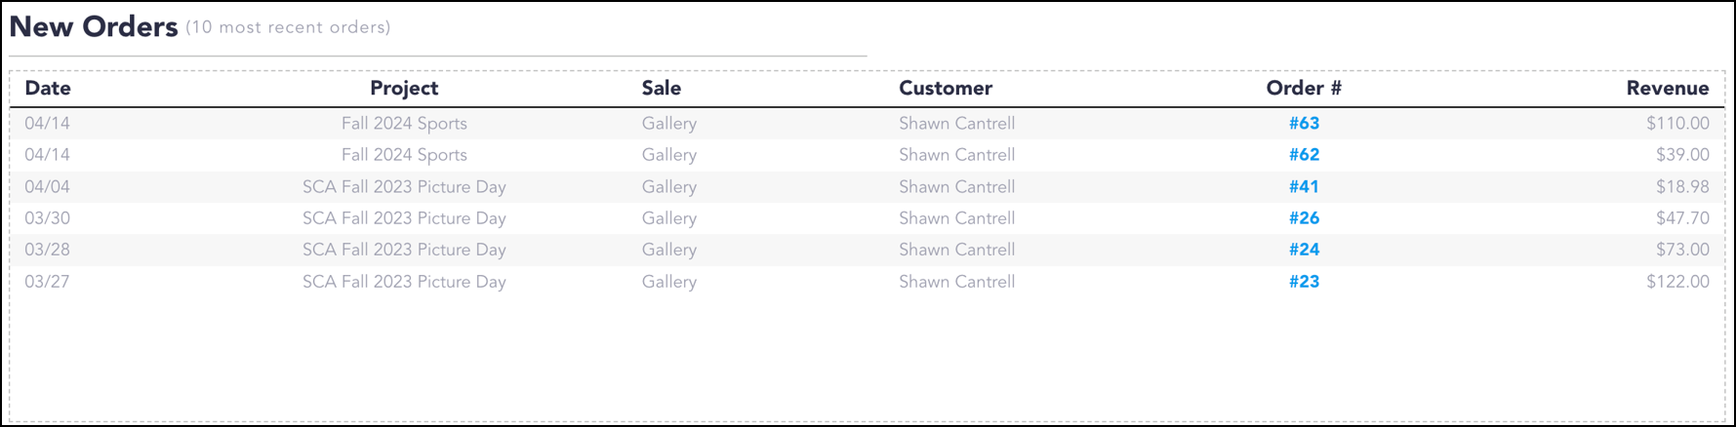Select the 03/30 date cell
This screenshot has height=427, width=1736.
pos(47,218)
